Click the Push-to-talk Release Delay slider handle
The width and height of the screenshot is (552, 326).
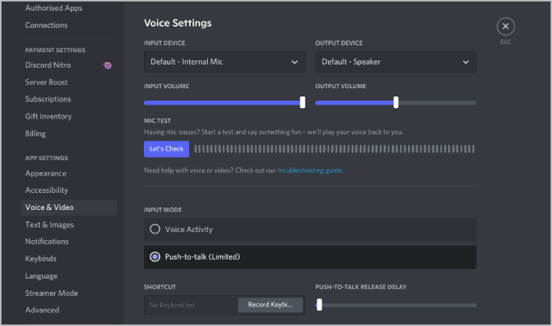click(x=319, y=305)
